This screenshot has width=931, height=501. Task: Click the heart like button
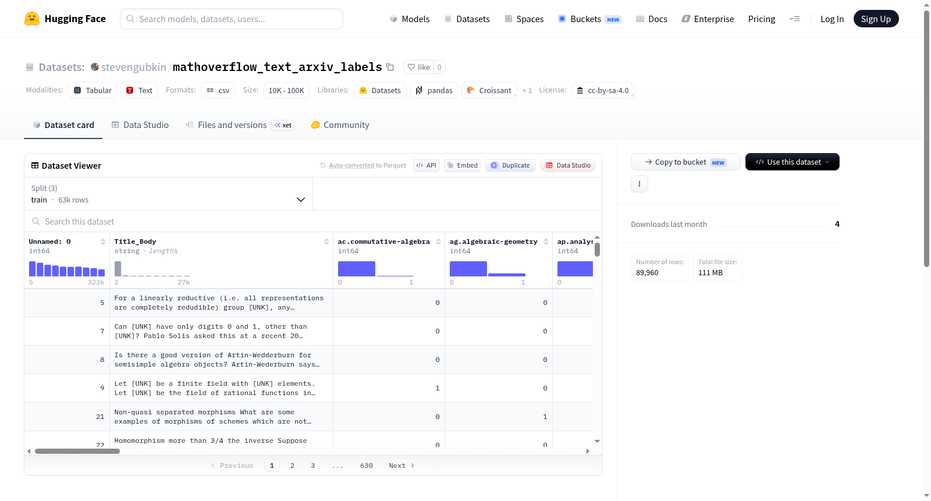418,67
